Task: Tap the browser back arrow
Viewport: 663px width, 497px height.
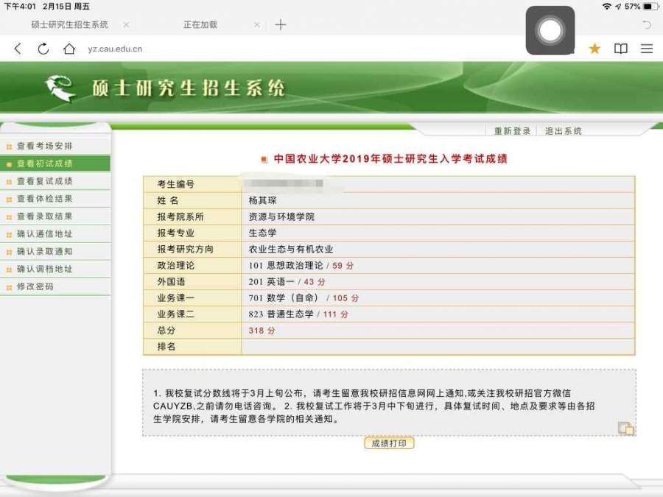Action: click(18, 49)
